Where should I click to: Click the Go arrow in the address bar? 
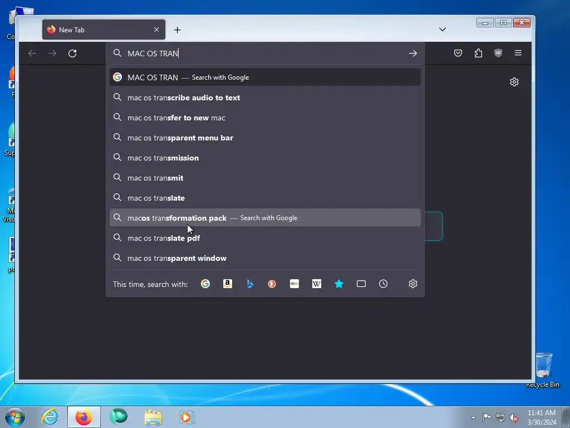pyautogui.click(x=412, y=53)
